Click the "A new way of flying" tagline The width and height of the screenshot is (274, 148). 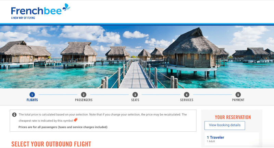pos(23,18)
